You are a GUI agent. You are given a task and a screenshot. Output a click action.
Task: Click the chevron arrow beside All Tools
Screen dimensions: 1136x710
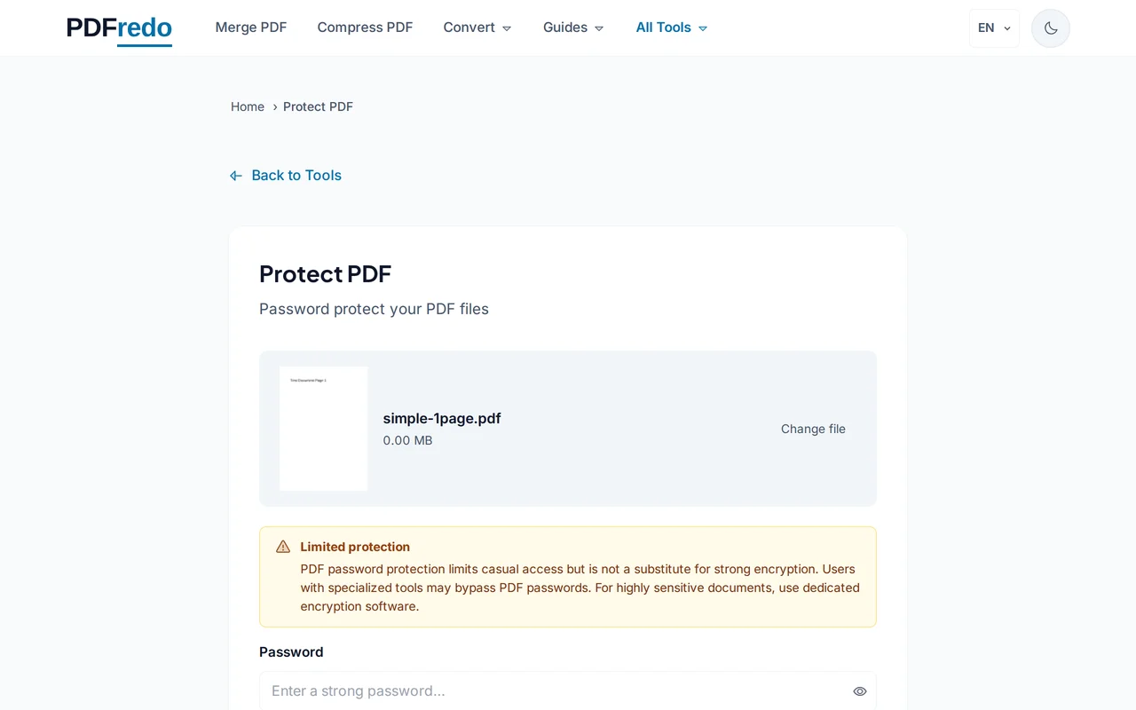(702, 28)
